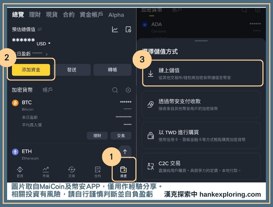Toggle estimated total value visibility eye icon
This screenshot has width=273, height=207.
coord(40,29)
